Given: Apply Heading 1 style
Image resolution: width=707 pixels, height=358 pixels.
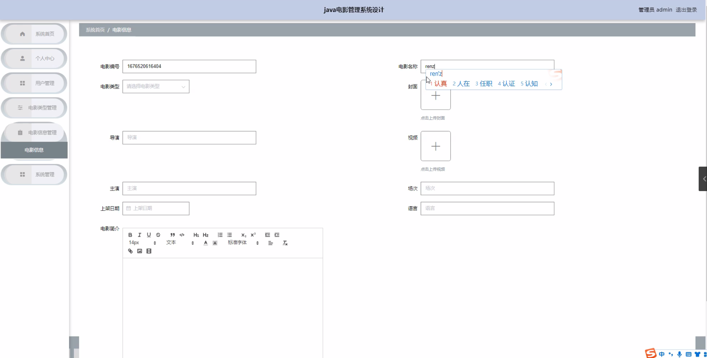Looking at the screenshot, I should 196,235.
